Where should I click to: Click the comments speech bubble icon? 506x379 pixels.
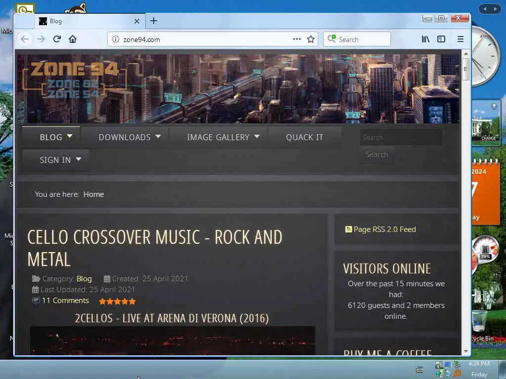[x=36, y=301]
